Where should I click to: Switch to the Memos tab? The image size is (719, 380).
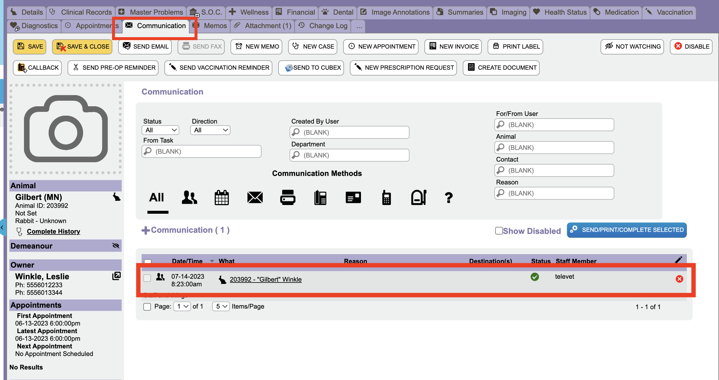[215, 26]
